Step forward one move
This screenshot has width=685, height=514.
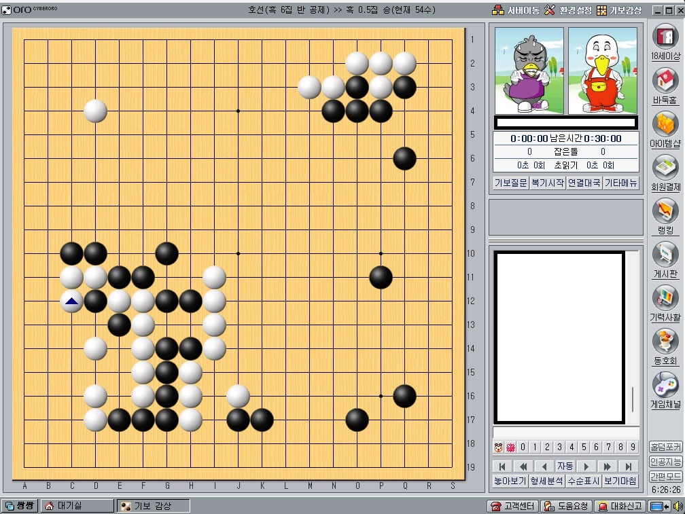pyautogui.click(x=586, y=466)
